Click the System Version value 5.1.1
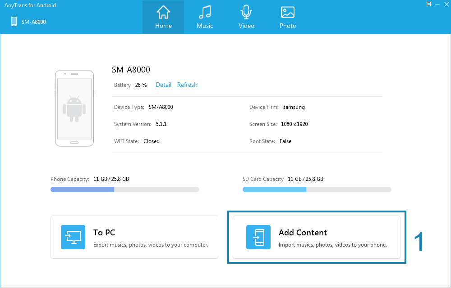This screenshot has width=451, height=288. click(161, 124)
